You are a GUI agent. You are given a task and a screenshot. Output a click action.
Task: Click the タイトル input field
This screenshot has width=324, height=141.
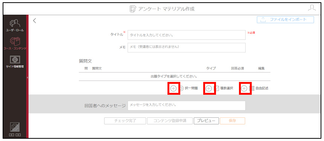[x=186, y=35]
